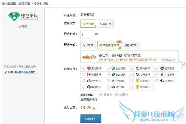Click the 交通银行 bank logo icon
The height and width of the screenshot is (124, 186).
point(137,74)
